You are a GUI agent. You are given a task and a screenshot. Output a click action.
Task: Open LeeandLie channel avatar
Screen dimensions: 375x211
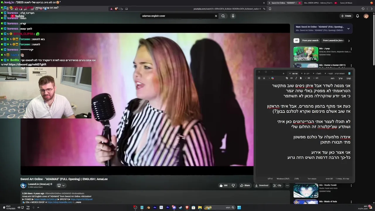click(23, 185)
